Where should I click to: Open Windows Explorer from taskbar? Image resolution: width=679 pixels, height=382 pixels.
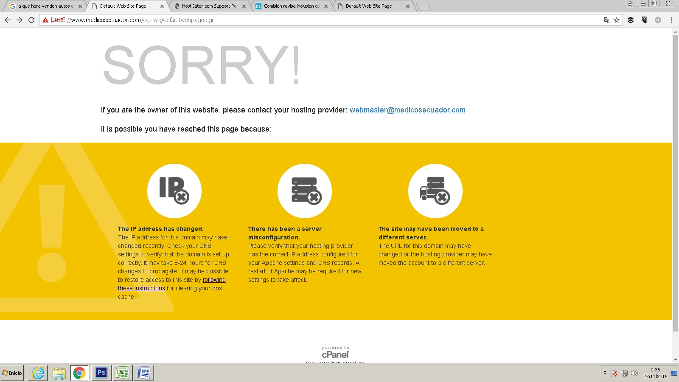pyautogui.click(x=59, y=373)
